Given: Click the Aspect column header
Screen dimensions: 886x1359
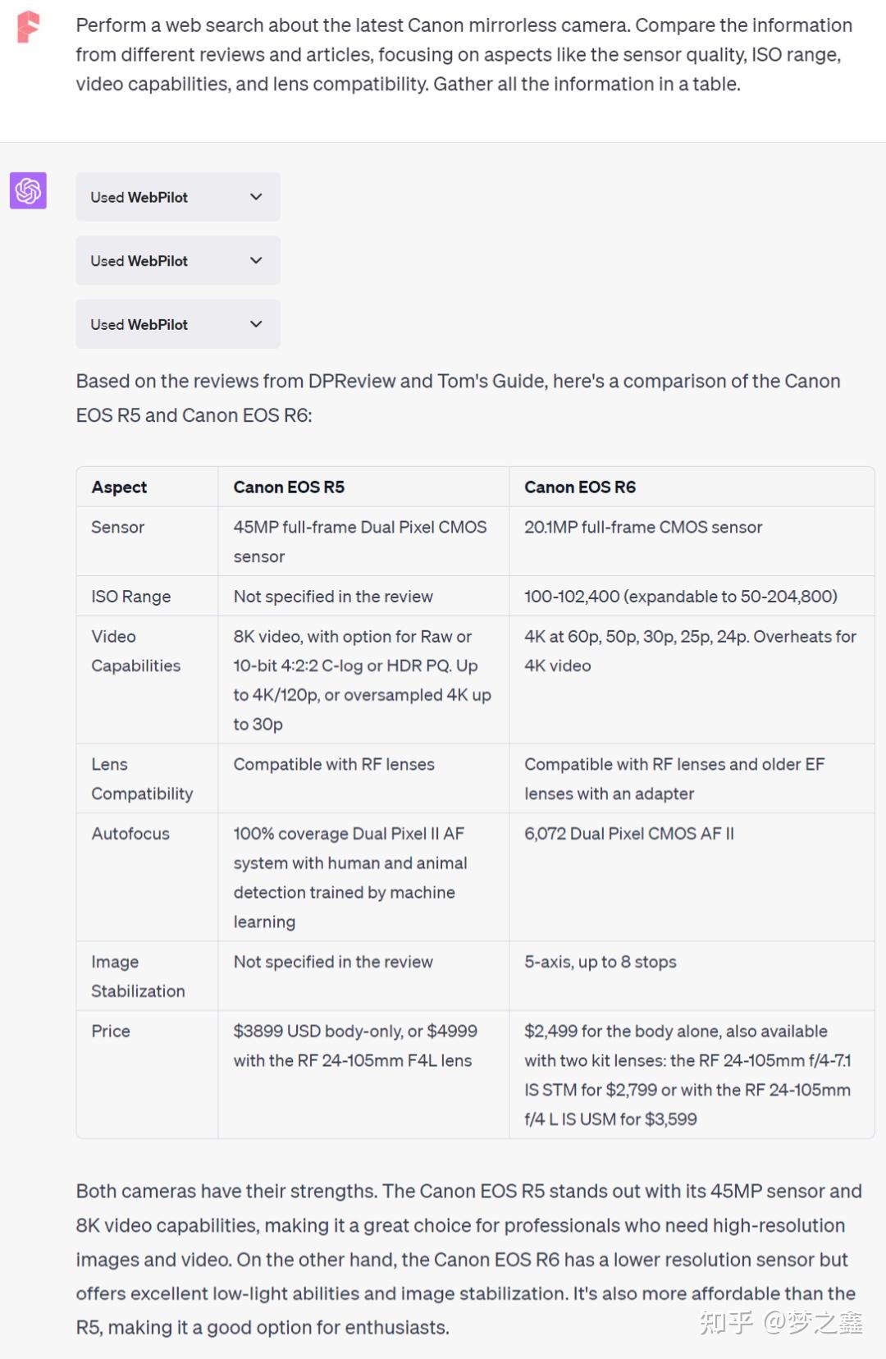Looking at the screenshot, I should pyautogui.click(x=119, y=487).
